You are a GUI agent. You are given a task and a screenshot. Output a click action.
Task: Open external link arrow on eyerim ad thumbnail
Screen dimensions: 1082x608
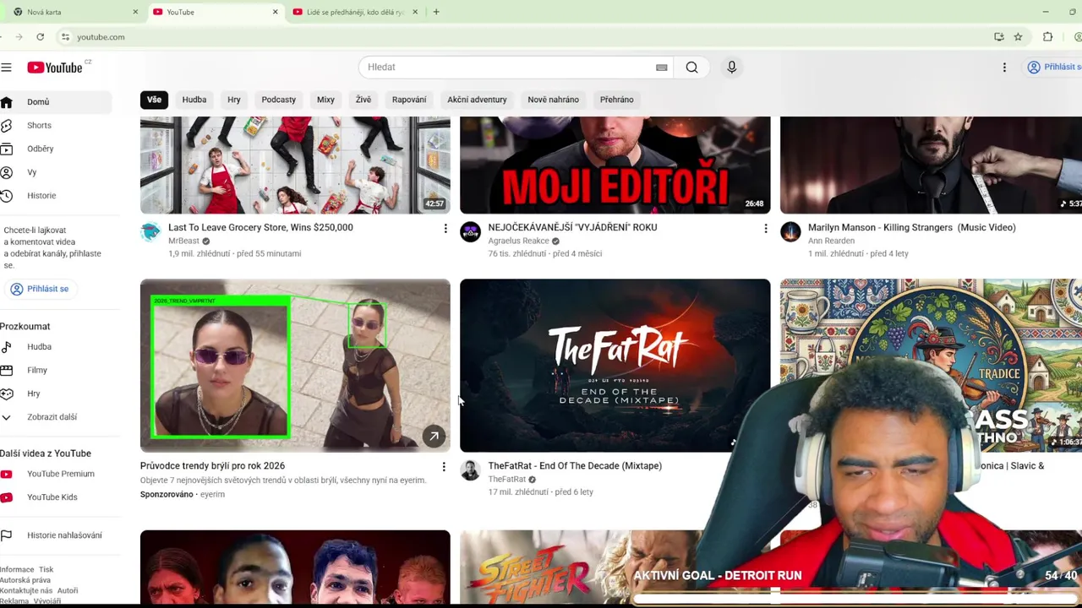[434, 437]
